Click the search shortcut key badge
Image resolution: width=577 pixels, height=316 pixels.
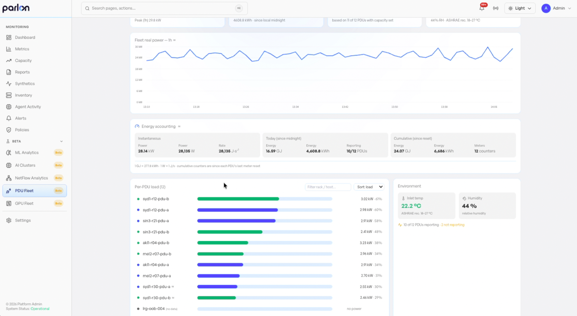coord(239,8)
